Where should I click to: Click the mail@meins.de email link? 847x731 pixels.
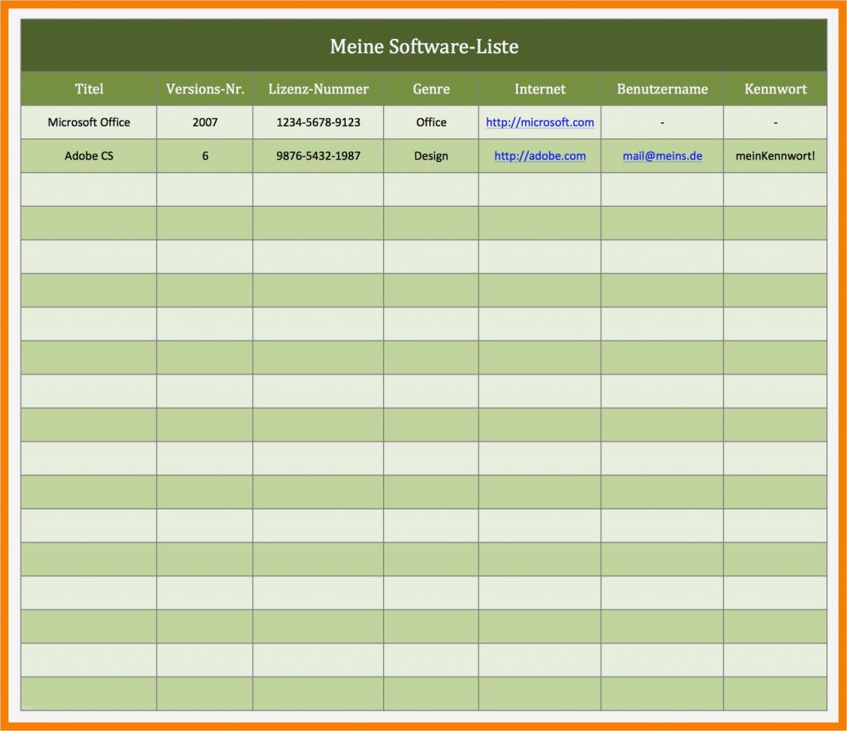(662, 155)
